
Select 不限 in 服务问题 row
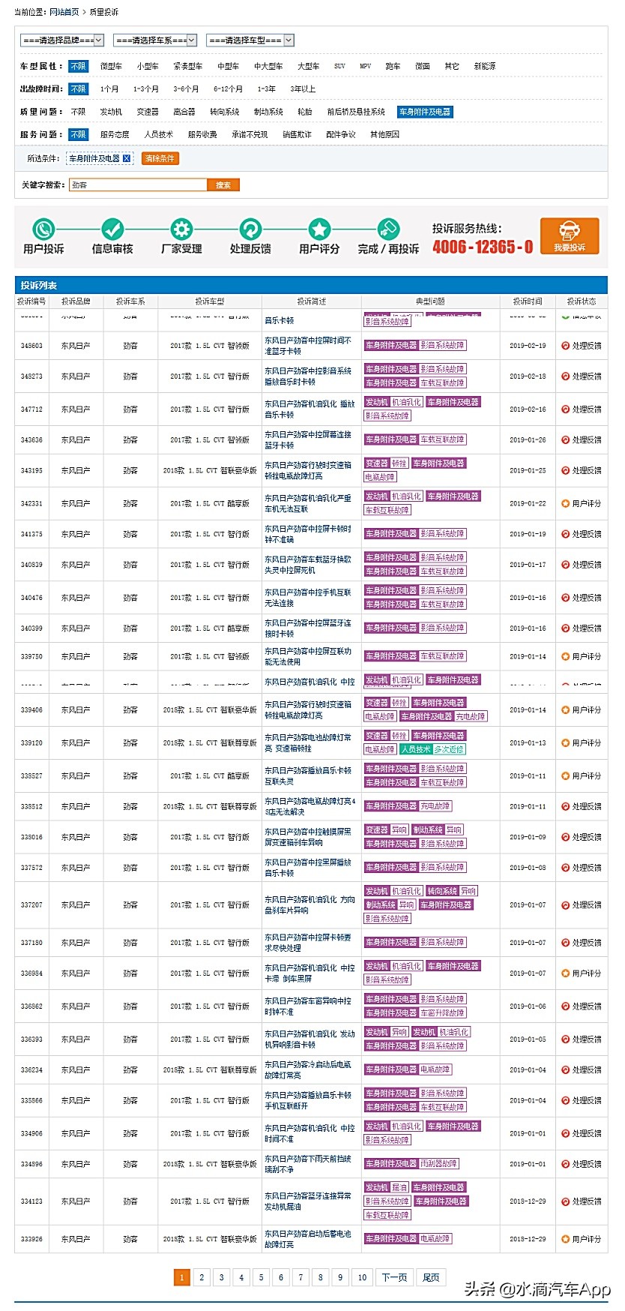coord(78,134)
